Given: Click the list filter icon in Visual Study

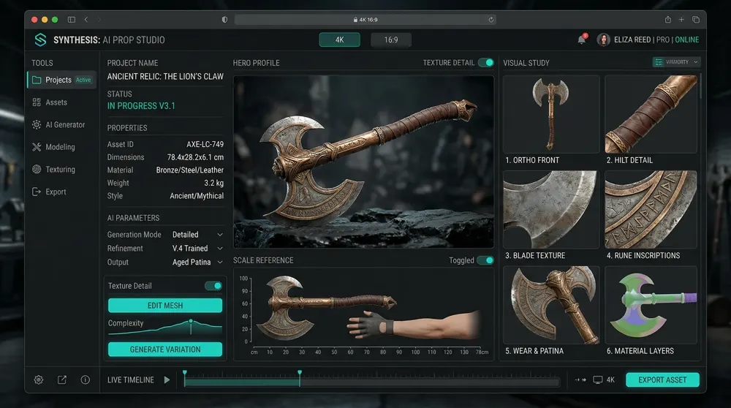Looking at the screenshot, I should pos(659,62).
